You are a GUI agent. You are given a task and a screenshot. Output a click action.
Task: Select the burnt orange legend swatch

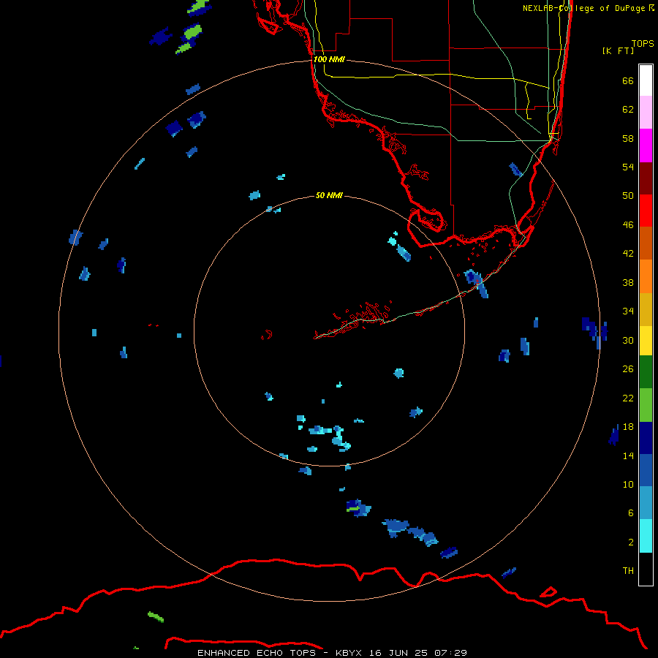[646, 243]
